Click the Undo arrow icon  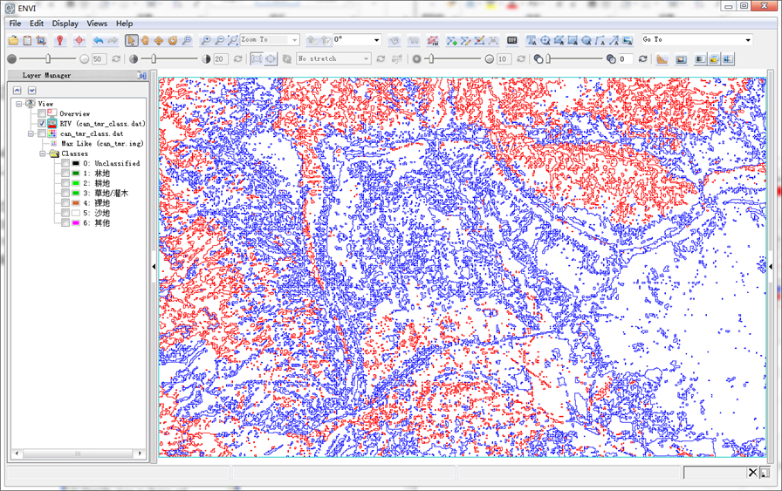(x=99, y=40)
